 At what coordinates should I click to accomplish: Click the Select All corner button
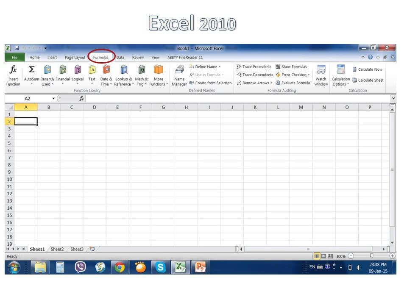(10, 107)
